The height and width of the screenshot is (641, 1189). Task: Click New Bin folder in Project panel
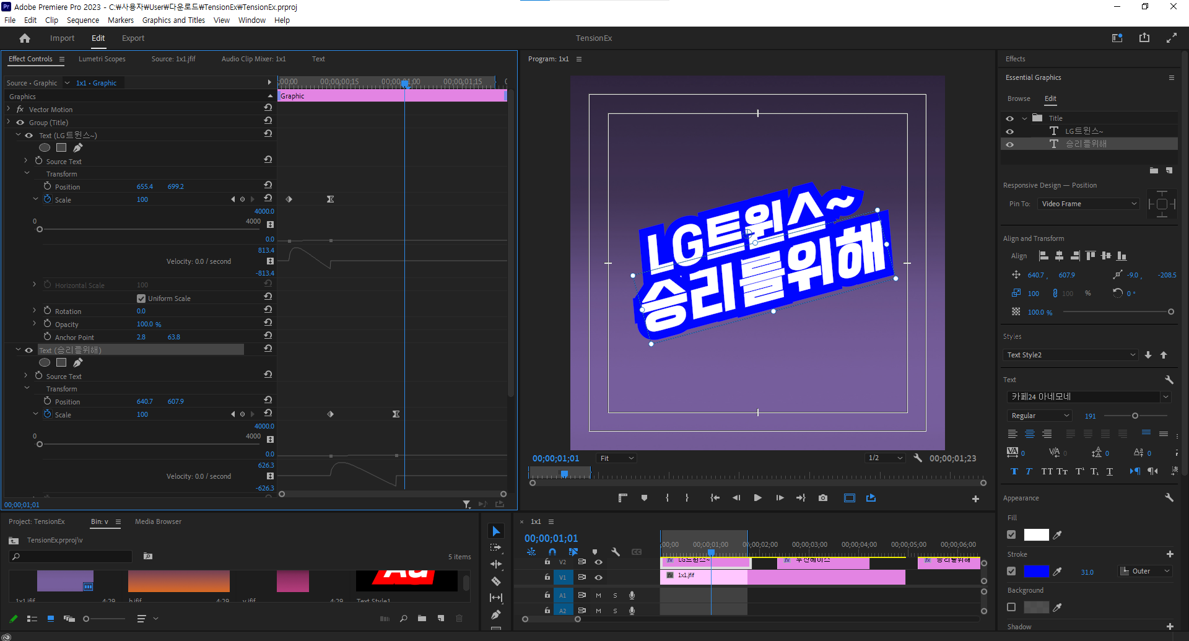tap(422, 619)
